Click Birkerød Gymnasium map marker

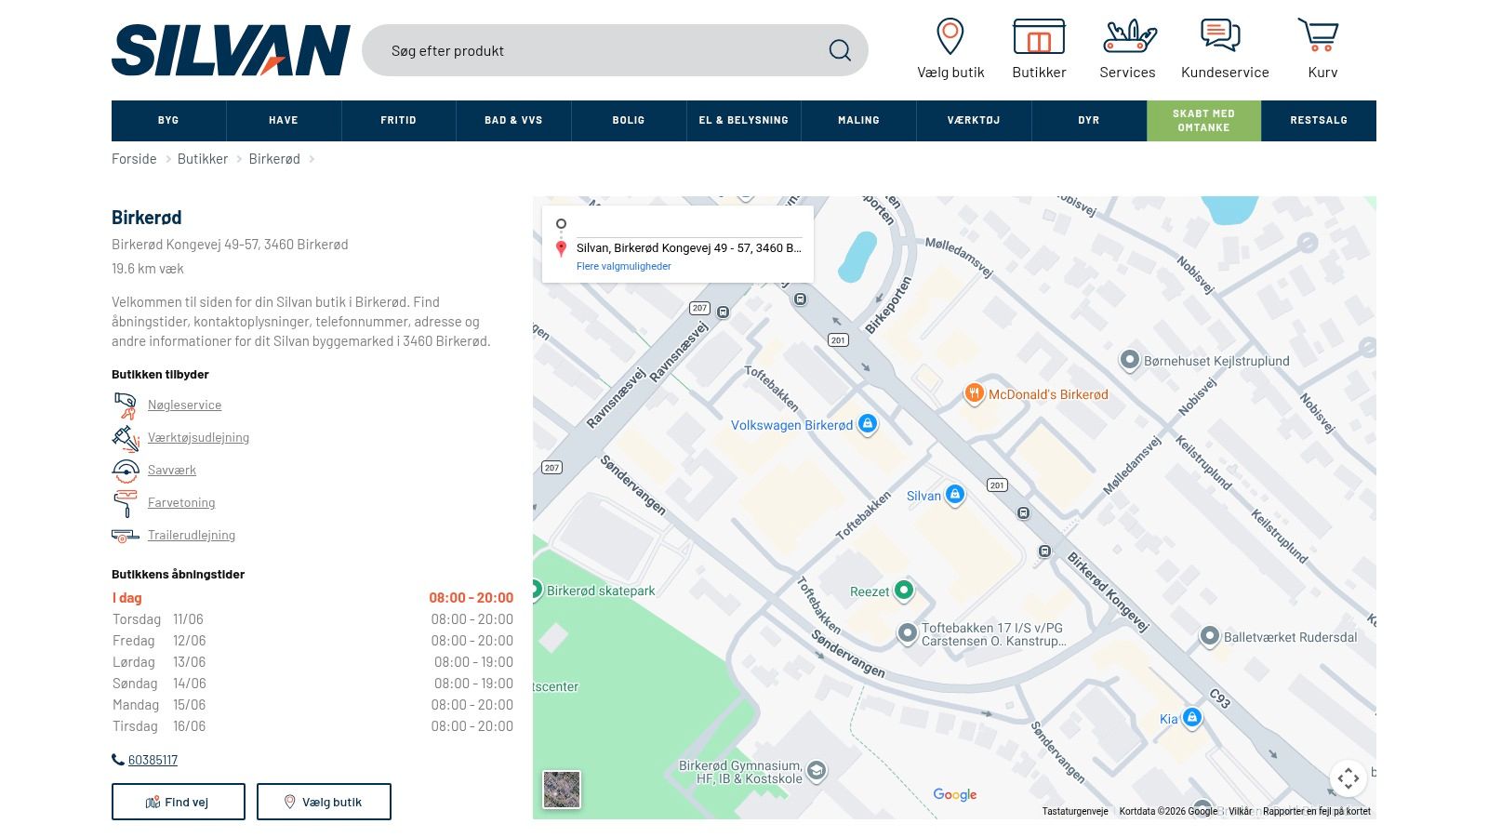point(817,770)
